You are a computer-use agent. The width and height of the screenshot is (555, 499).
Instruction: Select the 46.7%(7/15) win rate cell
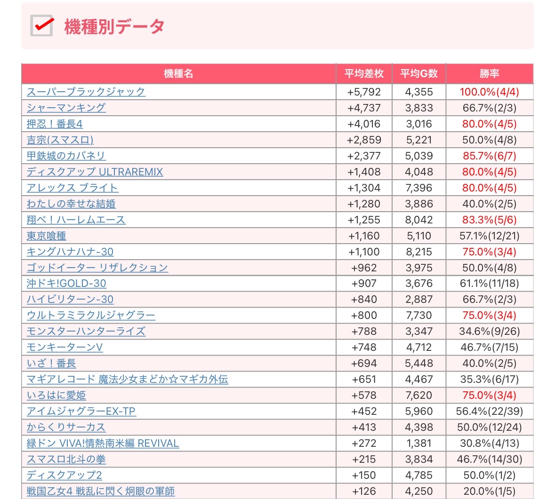pyautogui.click(x=490, y=347)
